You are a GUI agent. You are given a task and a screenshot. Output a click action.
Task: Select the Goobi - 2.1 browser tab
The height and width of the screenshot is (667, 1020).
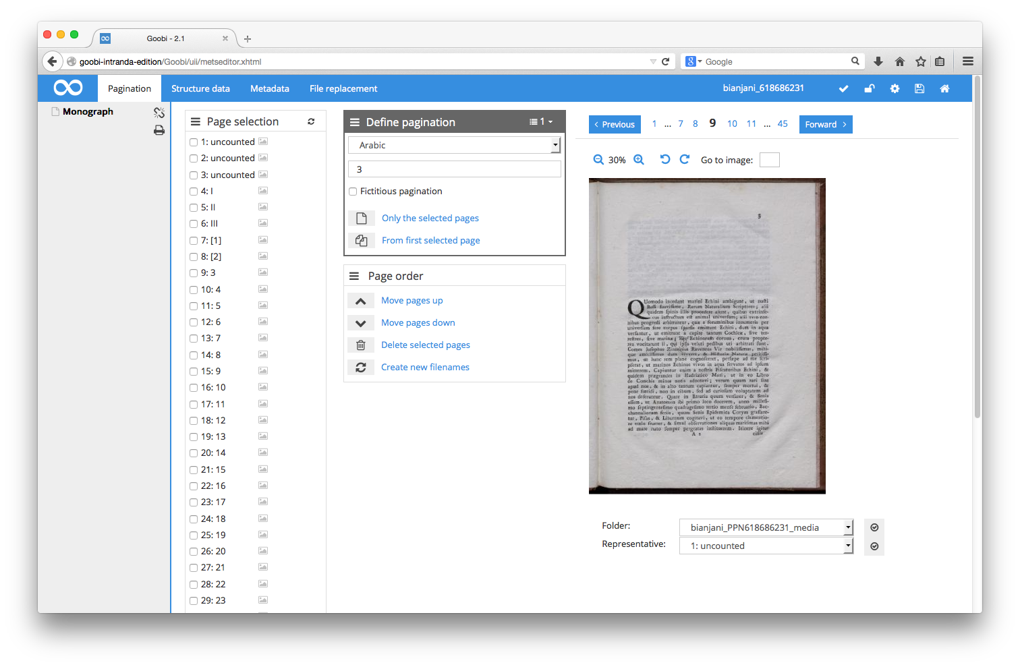click(165, 38)
